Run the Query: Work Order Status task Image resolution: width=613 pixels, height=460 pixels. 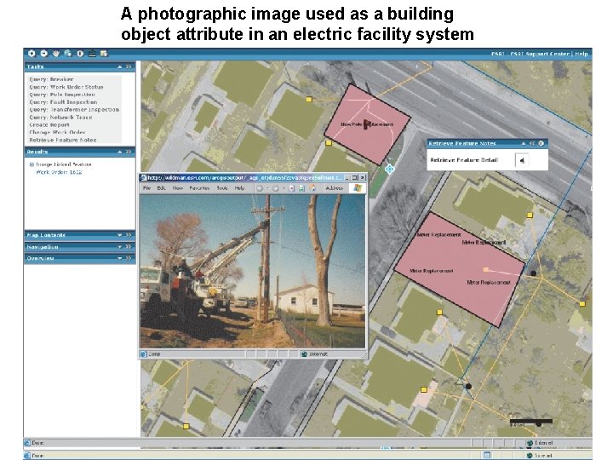(66, 87)
